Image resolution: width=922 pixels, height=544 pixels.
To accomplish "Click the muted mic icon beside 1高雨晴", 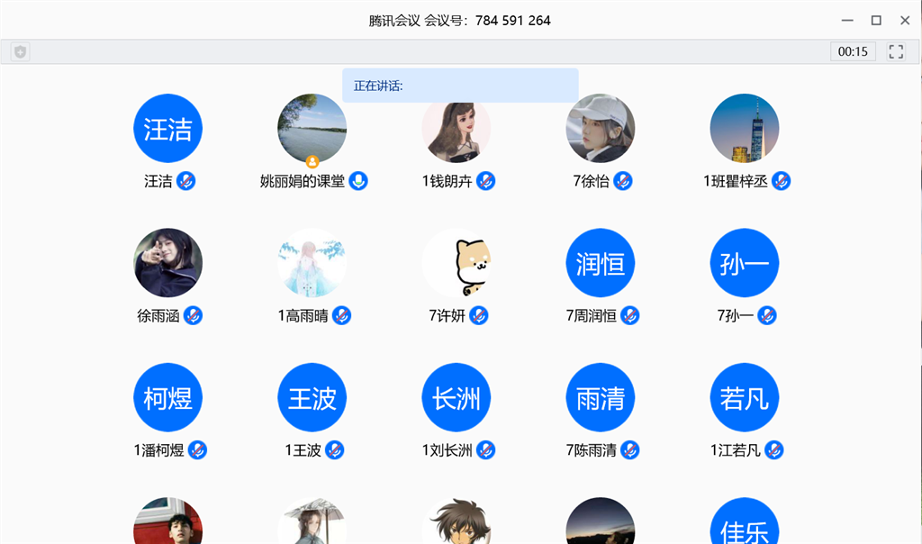I will click(x=341, y=316).
